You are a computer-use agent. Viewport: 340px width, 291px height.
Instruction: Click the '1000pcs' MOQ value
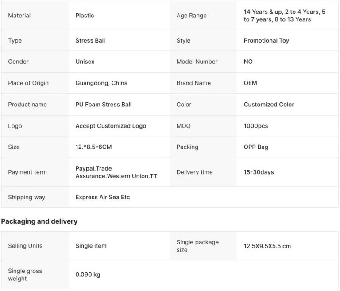(256, 126)
